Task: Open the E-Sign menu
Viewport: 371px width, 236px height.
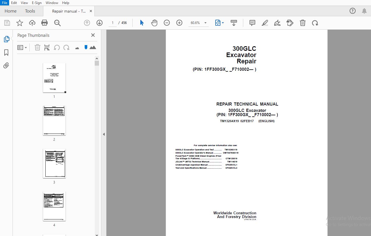Action: pos(37,3)
